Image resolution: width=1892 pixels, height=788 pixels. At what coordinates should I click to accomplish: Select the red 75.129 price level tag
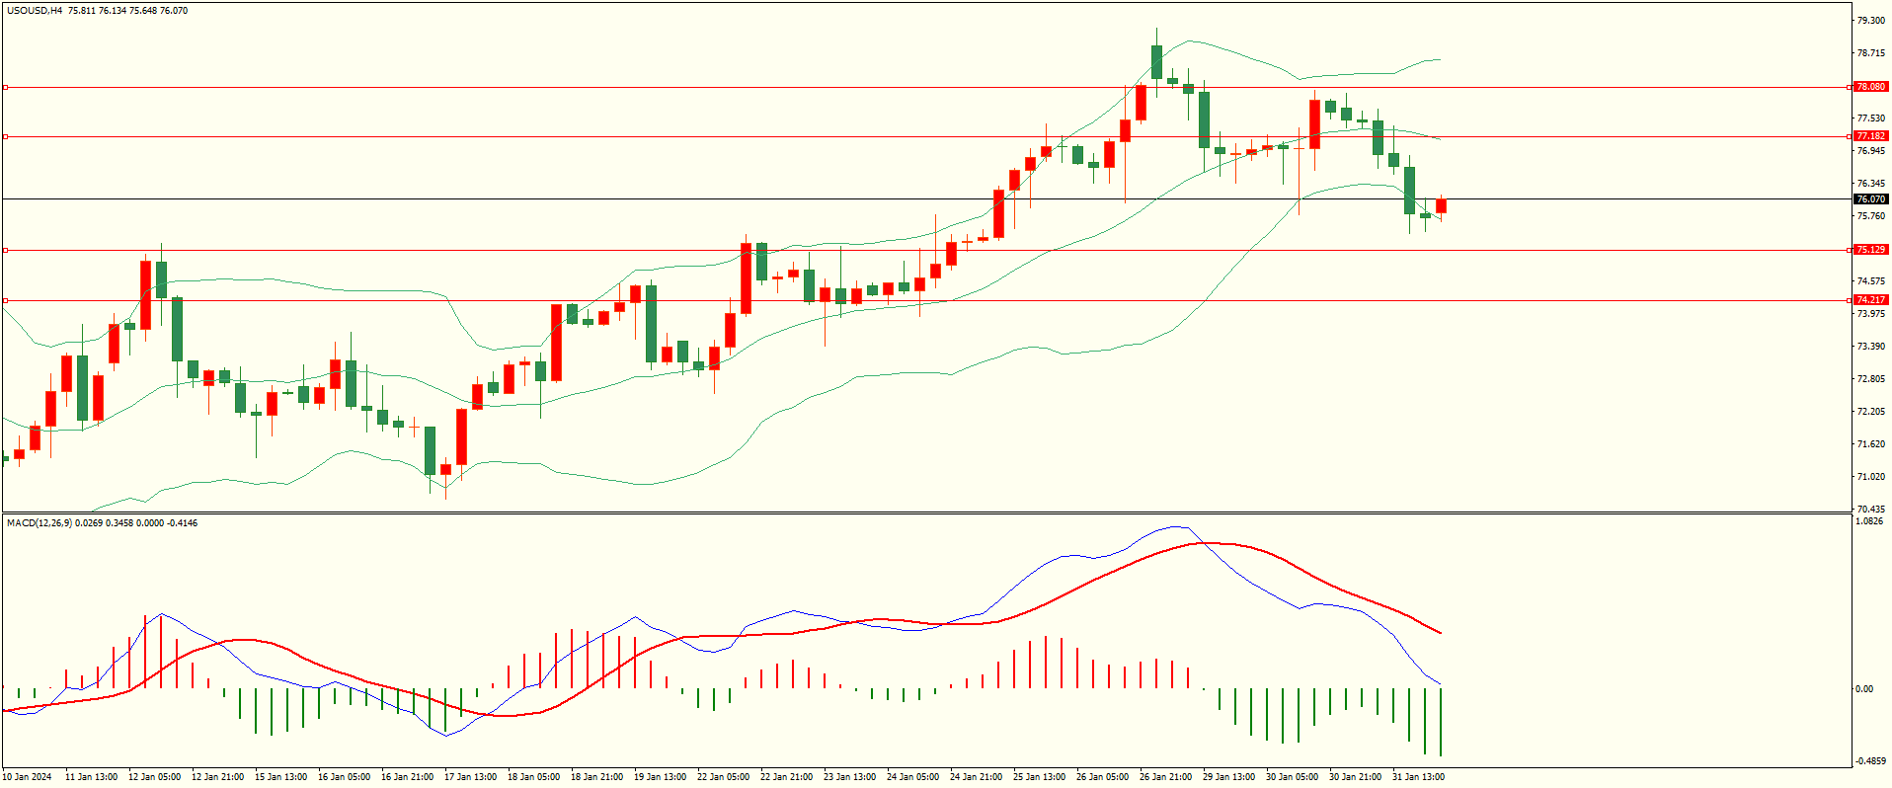point(1870,250)
